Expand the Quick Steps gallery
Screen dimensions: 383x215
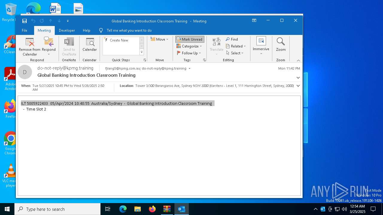(142, 52)
